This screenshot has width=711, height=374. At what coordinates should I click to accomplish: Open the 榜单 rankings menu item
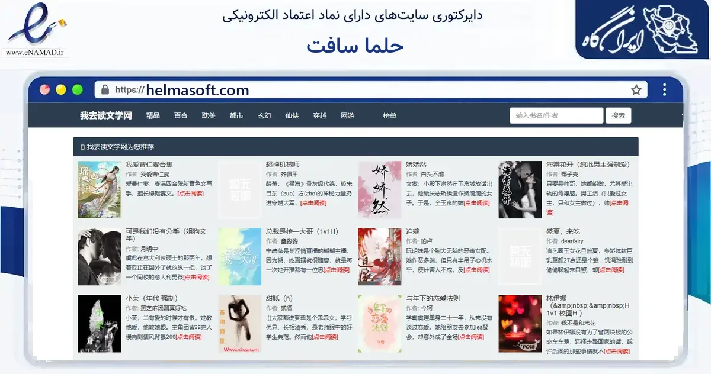point(390,115)
